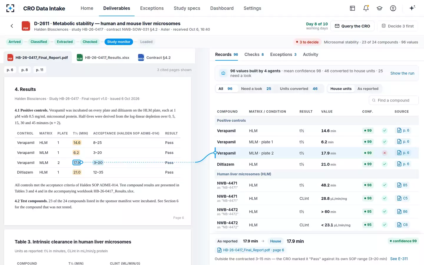424x265 pixels.
Task: Open source cell B6 for NWB-4472 t½
Action: tap(402, 211)
